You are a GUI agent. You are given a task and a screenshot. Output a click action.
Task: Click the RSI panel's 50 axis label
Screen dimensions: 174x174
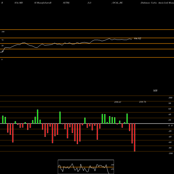[x=2, y=46]
